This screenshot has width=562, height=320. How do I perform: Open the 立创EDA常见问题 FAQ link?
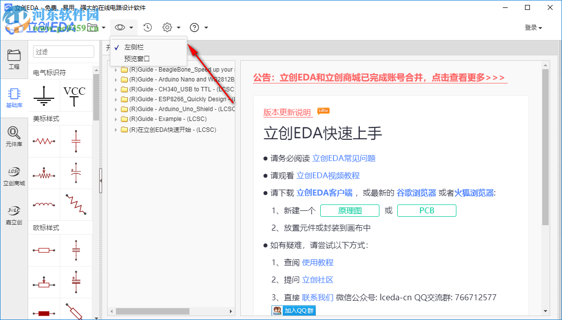tap(344, 158)
